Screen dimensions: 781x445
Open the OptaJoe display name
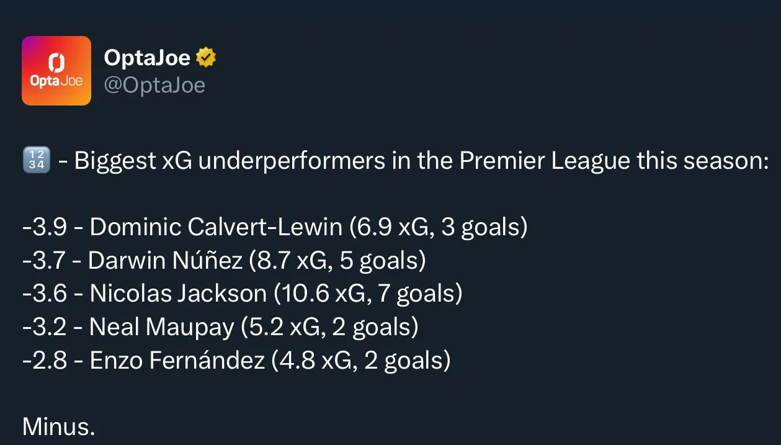[x=148, y=58]
